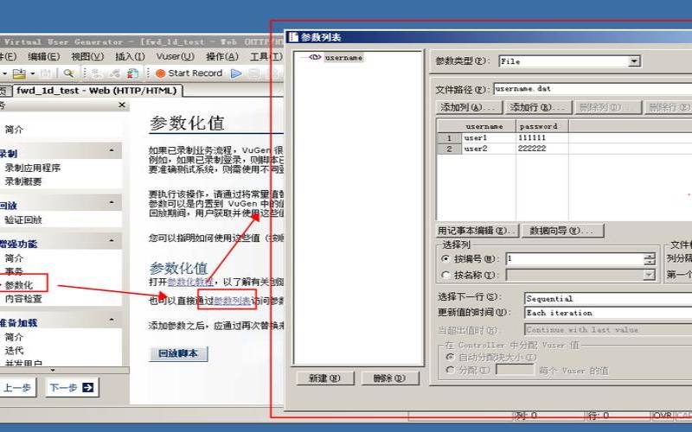Click the Start Record label
The image size is (692, 432).
point(195,73)
